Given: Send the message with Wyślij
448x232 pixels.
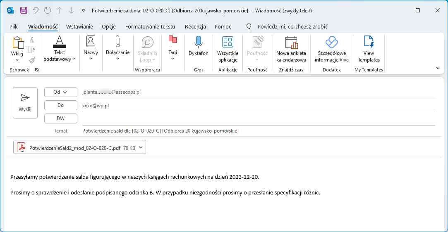Looking at the screenshot, I should pyautogui.click(x=25, y=103).
